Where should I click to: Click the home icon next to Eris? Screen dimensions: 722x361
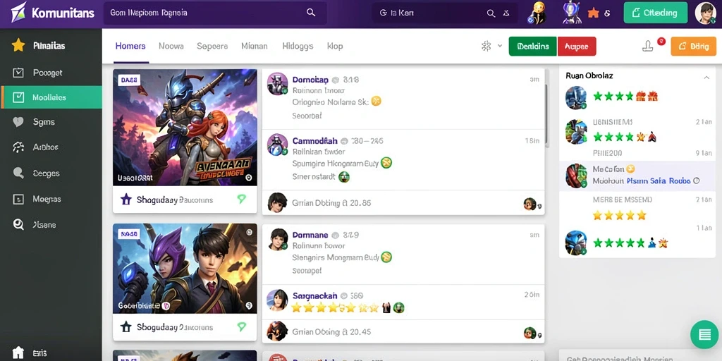click(x=18, y=353)
